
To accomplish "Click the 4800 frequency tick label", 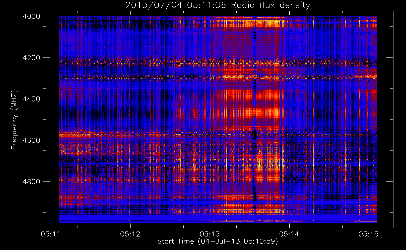I will 31,182.
